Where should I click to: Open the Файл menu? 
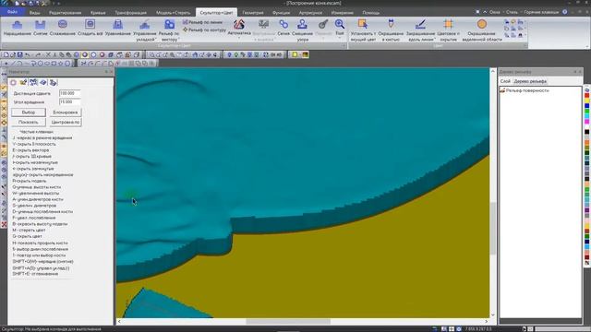[12, 12]
